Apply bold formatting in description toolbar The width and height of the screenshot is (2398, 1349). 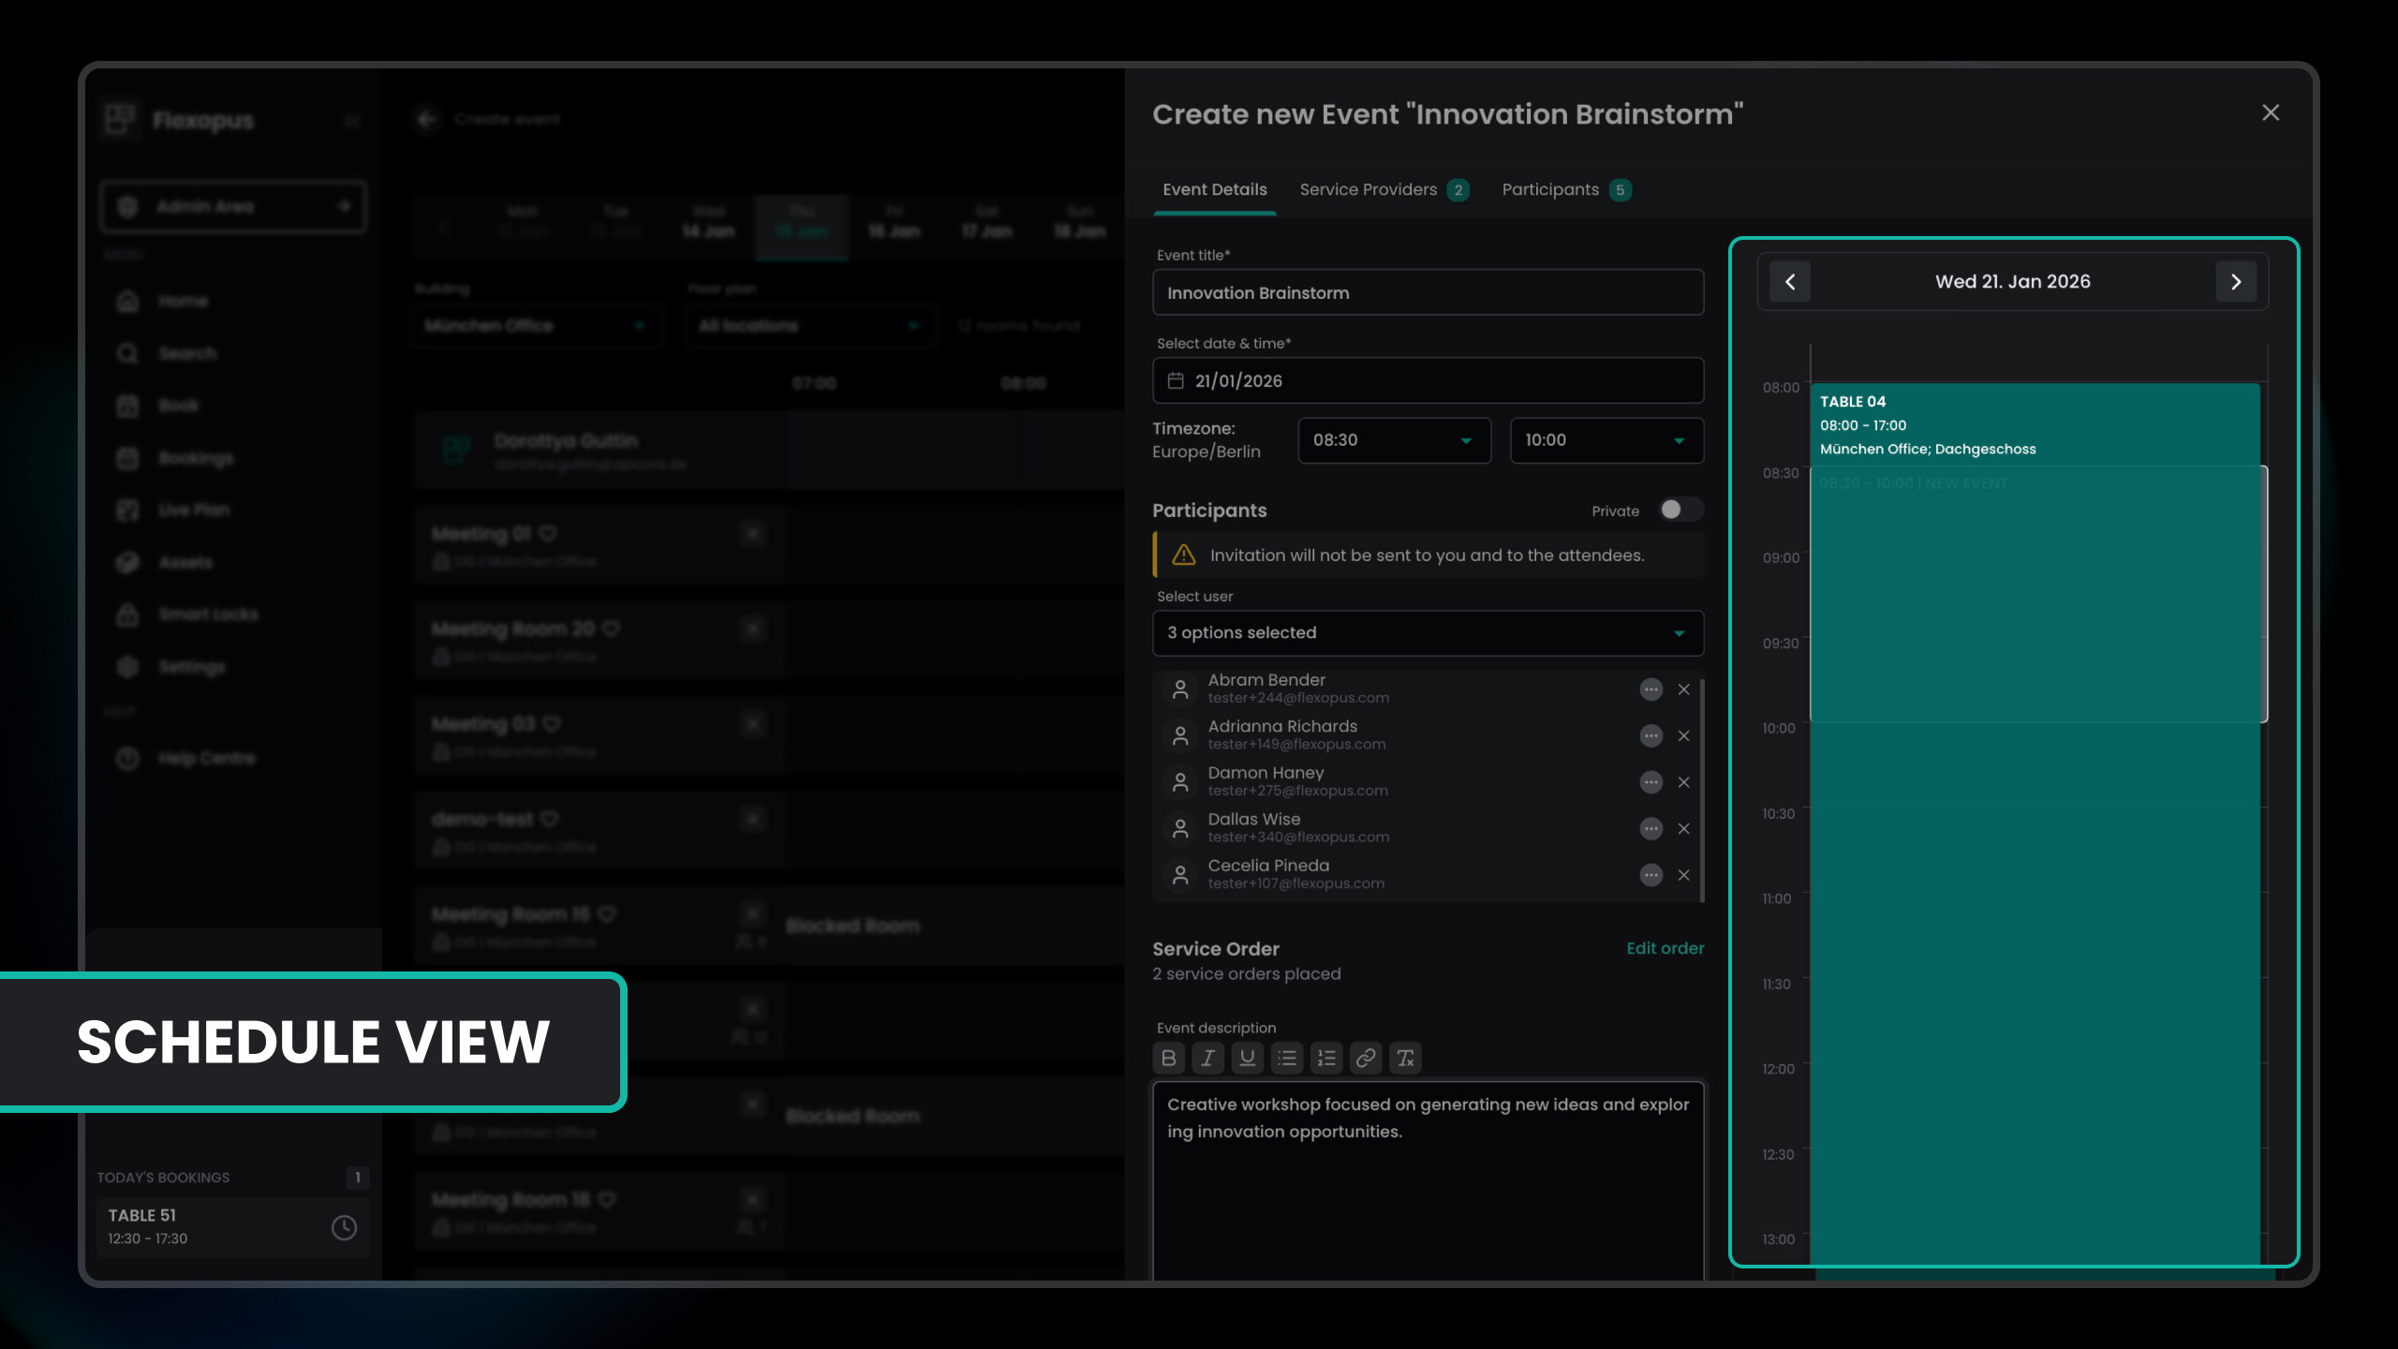point(1168,1058)
